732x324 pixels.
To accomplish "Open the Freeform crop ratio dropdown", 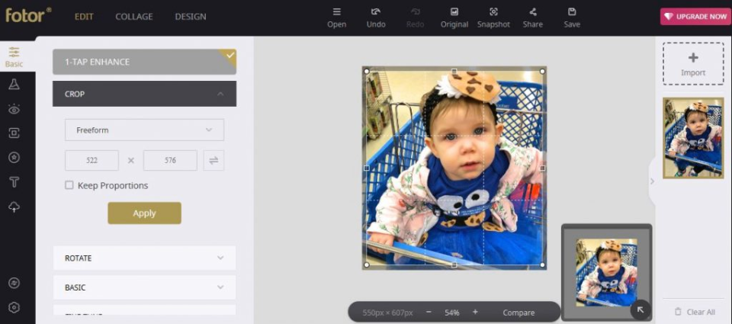I will (144, 130).
